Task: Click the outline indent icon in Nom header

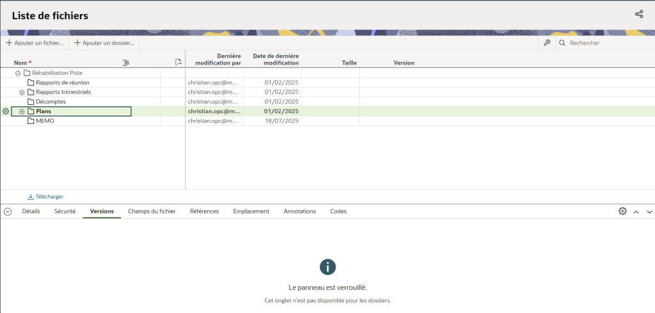Action: pyautogui.click(x=126, y=63)
